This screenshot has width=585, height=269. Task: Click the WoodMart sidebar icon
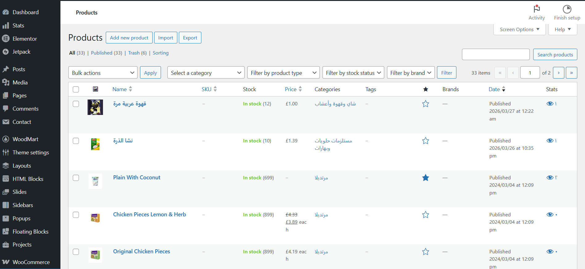[x=6, y=139]
